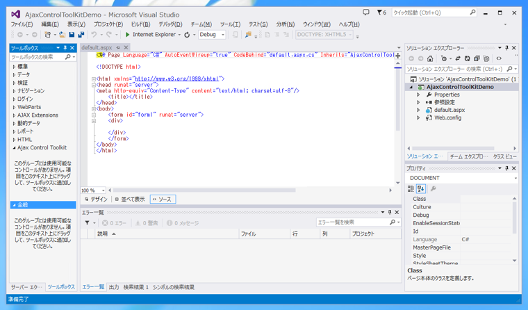Click the editor horizontal scrollbar thumb
Screen dimensions: 528x310
click(204, 190)
